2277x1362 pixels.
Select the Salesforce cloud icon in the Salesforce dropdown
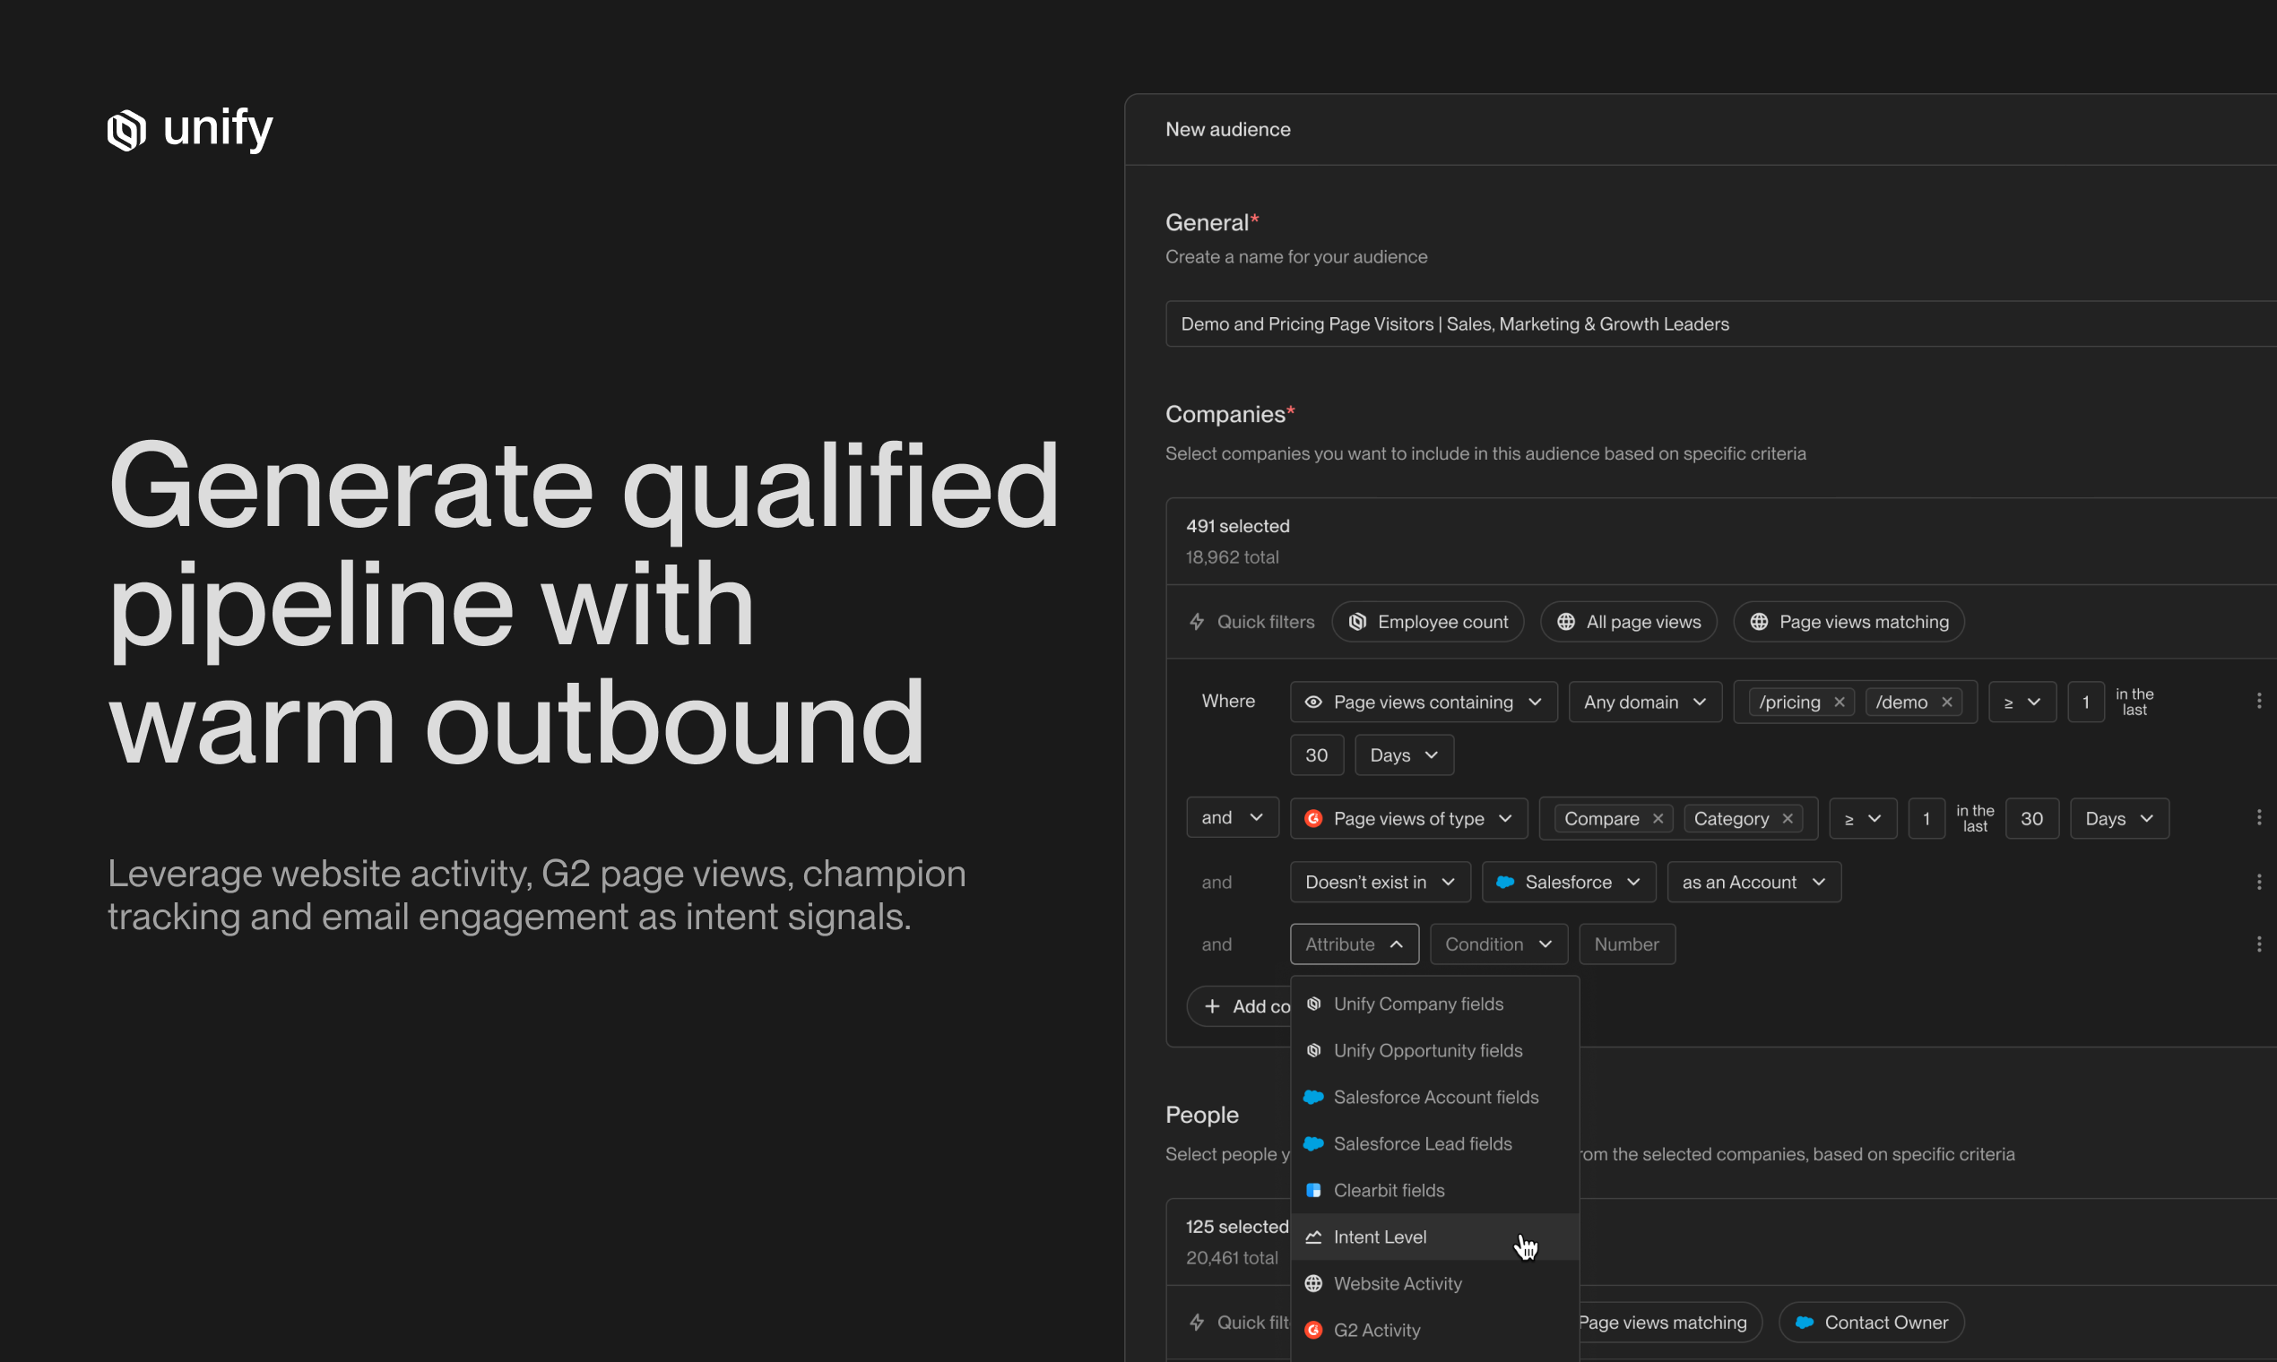(1505, 881)
